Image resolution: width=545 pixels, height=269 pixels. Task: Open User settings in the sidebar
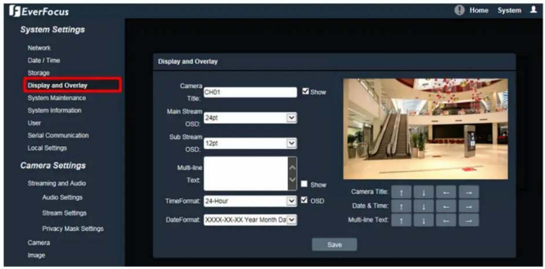coord(34,123)
